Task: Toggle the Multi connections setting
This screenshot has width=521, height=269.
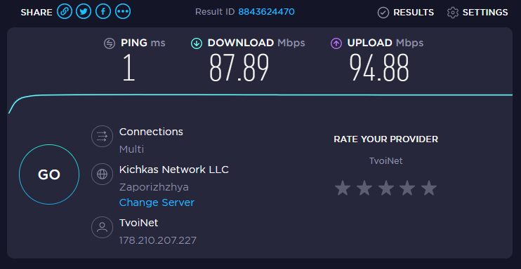Action: [131, 149]
